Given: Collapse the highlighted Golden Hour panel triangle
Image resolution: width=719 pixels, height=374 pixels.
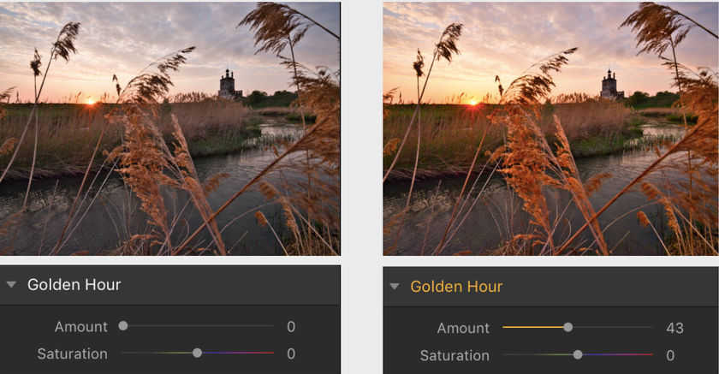Looking at the screenshot, I should pyautogui.click(x=394, y=287).
